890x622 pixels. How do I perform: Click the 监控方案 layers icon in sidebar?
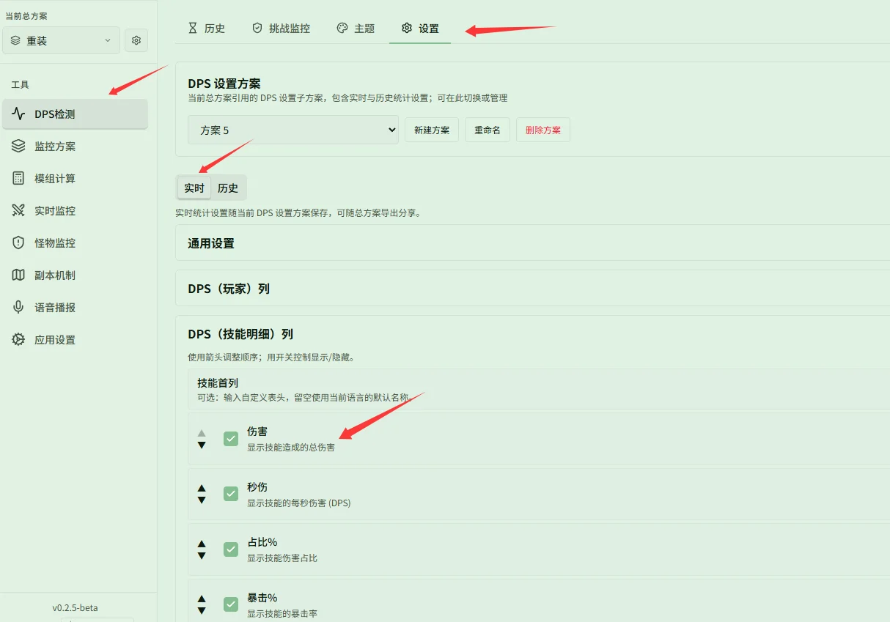click(x=18, y=147)
